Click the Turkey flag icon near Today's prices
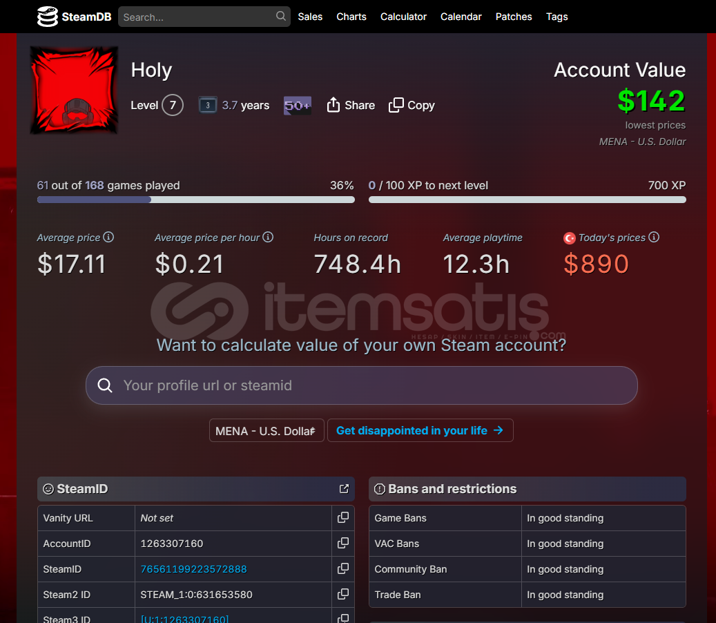 (x=570, y=238)
